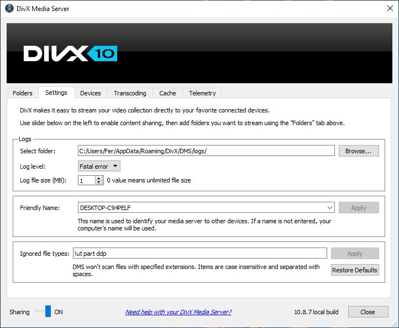Go to the Transcoding tab
This screenshot has width=399, height=328.
pyautogui.click(x=130, y=93)
